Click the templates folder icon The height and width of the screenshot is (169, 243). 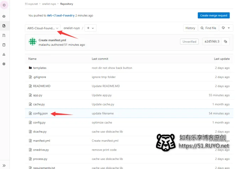pyautogui.click(x=30, y=68)
